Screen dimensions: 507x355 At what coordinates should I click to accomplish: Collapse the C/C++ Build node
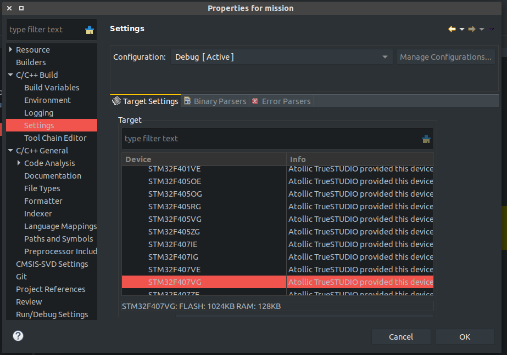pyautogui.click(x=10, y=75)
